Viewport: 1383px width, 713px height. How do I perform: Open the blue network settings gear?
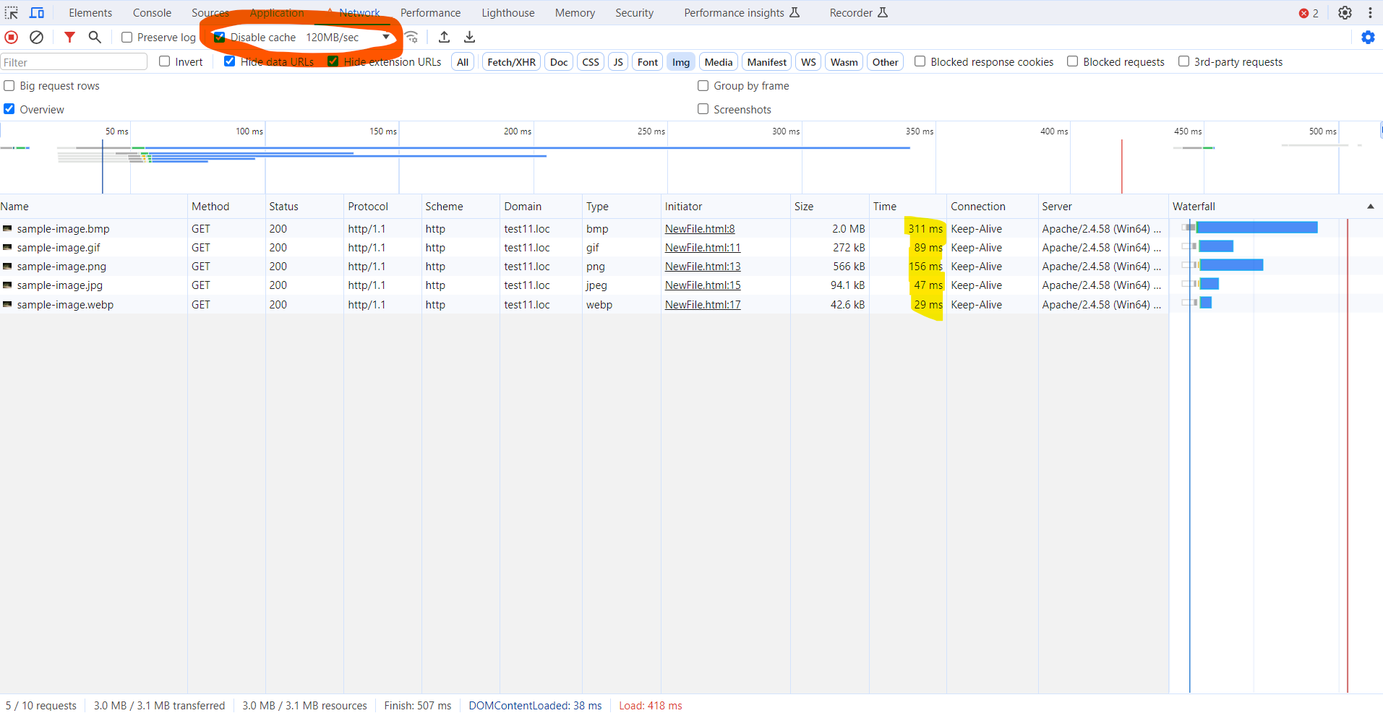point(1368,38)
